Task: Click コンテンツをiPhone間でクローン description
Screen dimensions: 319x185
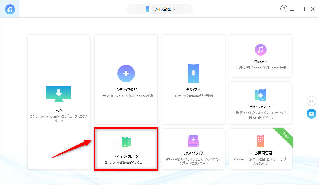Action: (x=126, y=162)
